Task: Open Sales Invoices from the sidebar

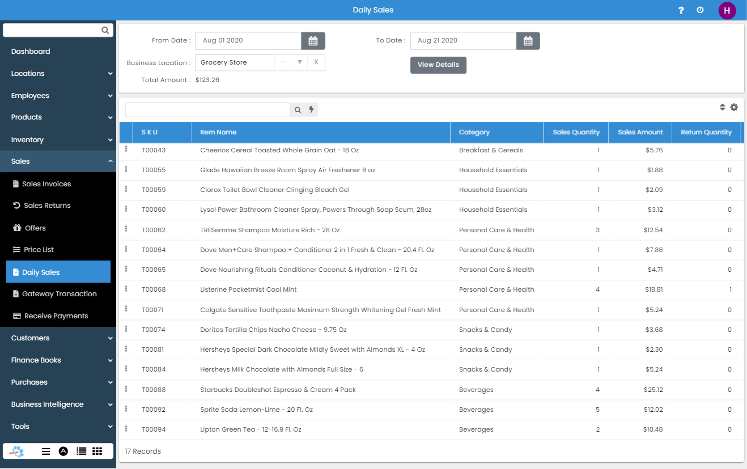Action: (x=46, y=184)
